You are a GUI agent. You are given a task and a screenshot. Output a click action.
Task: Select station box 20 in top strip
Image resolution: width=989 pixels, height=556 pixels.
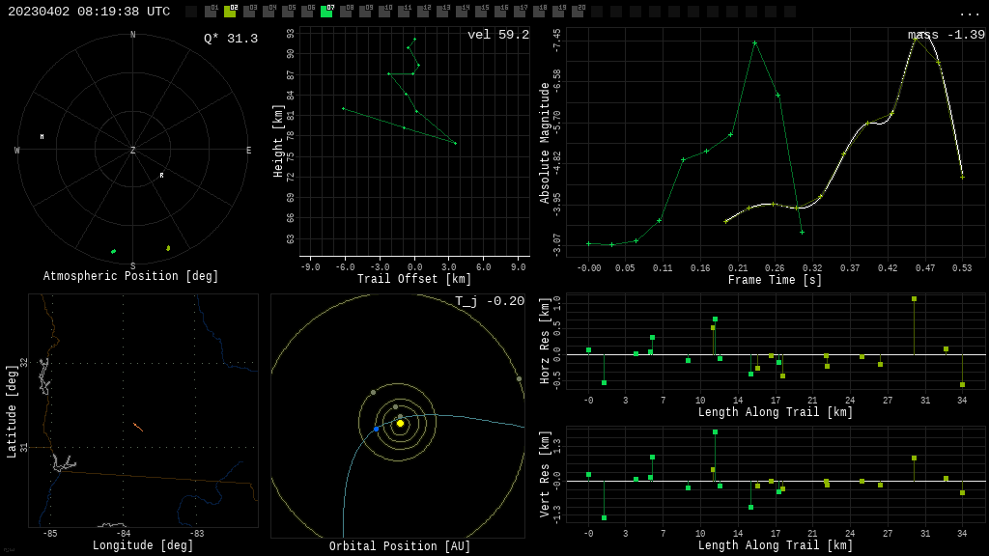(x=578, y=12)
